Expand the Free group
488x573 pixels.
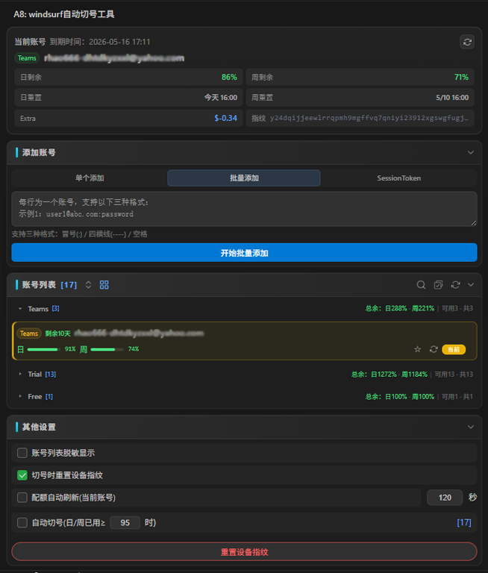[x=20, y=396]
